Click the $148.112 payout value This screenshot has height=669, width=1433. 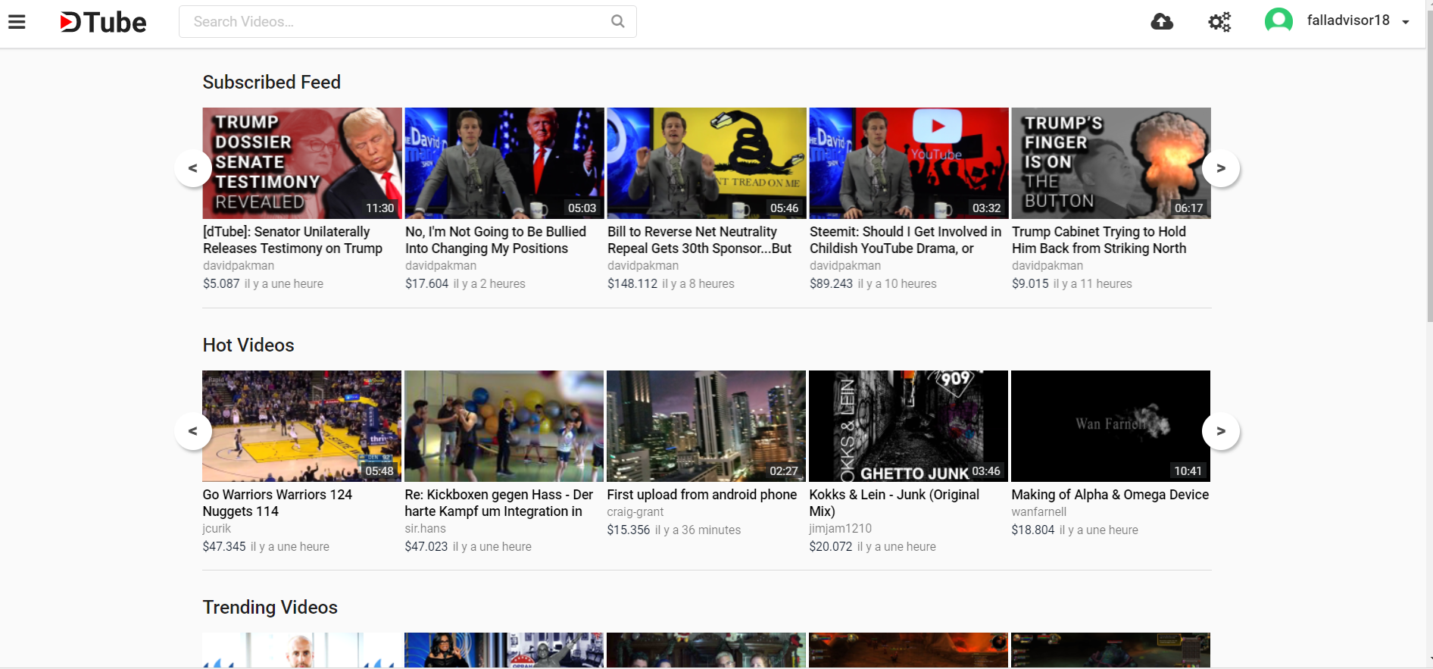coord(632,283)
